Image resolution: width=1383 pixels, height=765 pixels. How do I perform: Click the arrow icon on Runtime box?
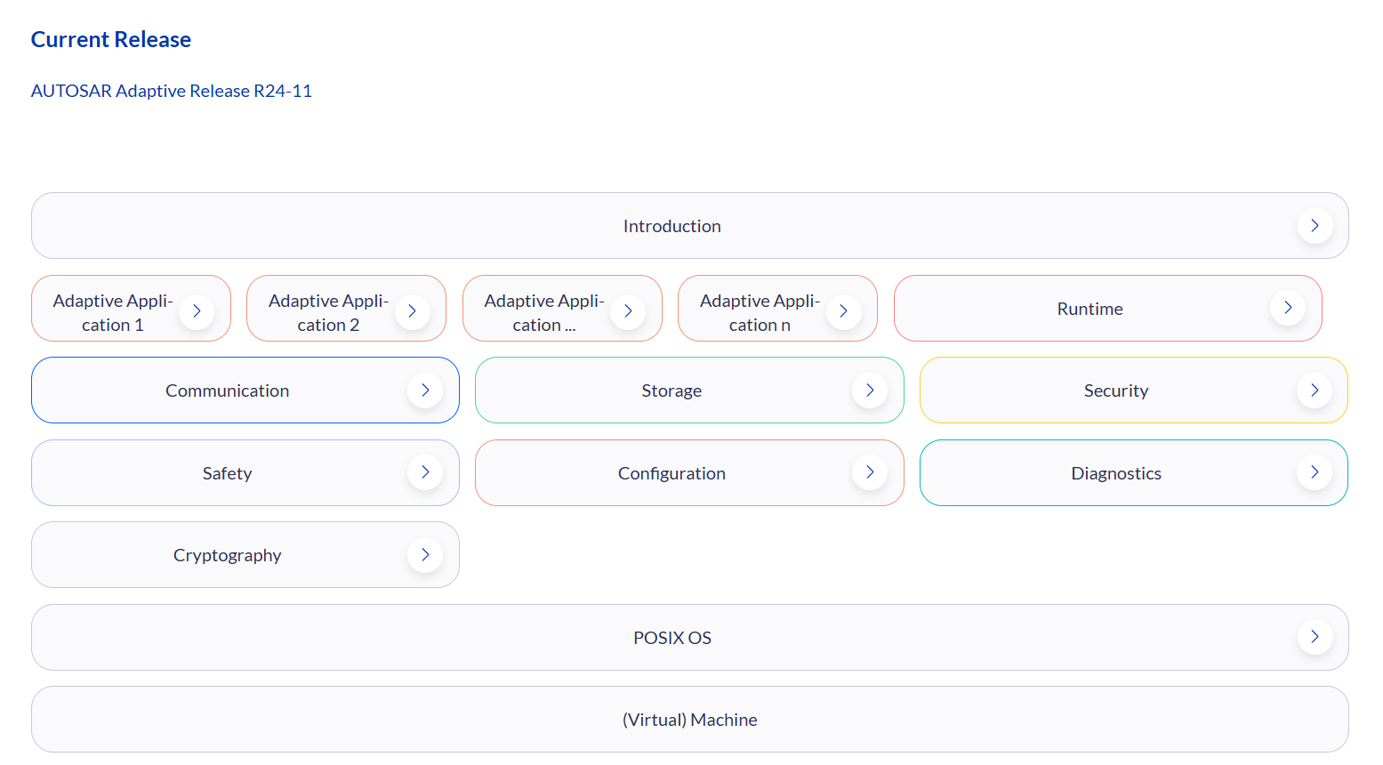click(x=1287, y=308)
